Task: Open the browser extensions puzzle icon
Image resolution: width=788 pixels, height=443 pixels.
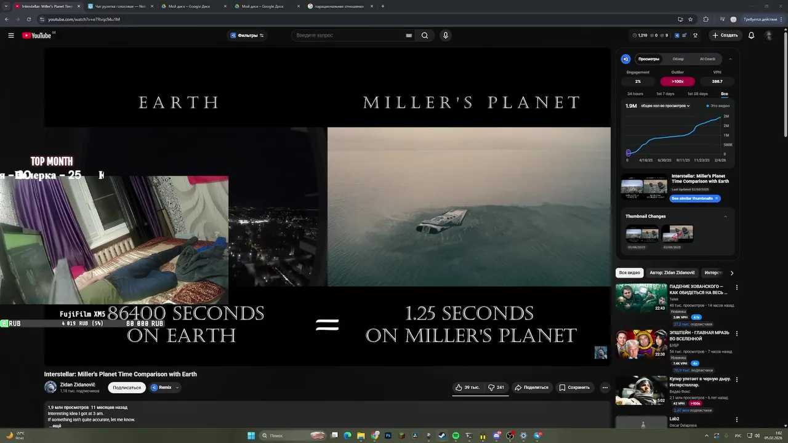Action: point(706,19)
